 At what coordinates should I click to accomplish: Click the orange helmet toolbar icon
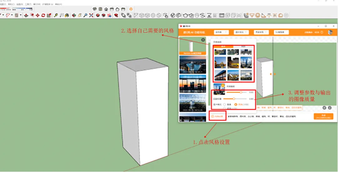(280, 15)
